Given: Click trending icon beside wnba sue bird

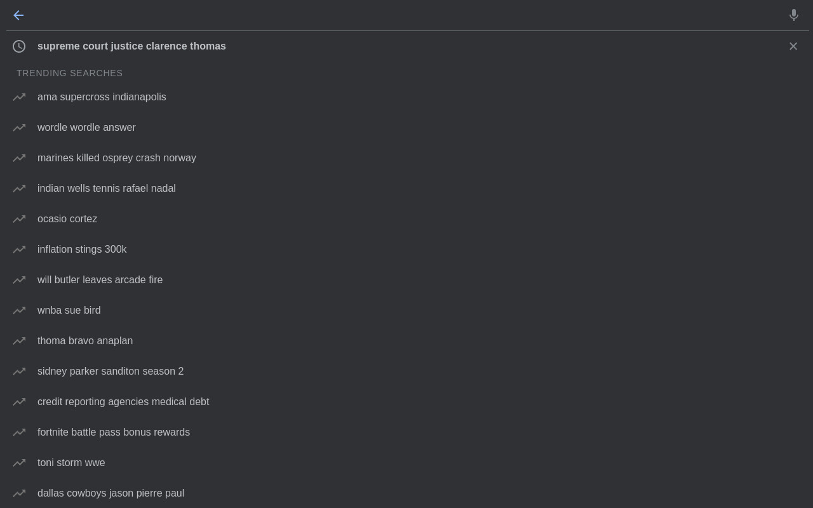Looking at the screenshot, I should pos(19,311).
